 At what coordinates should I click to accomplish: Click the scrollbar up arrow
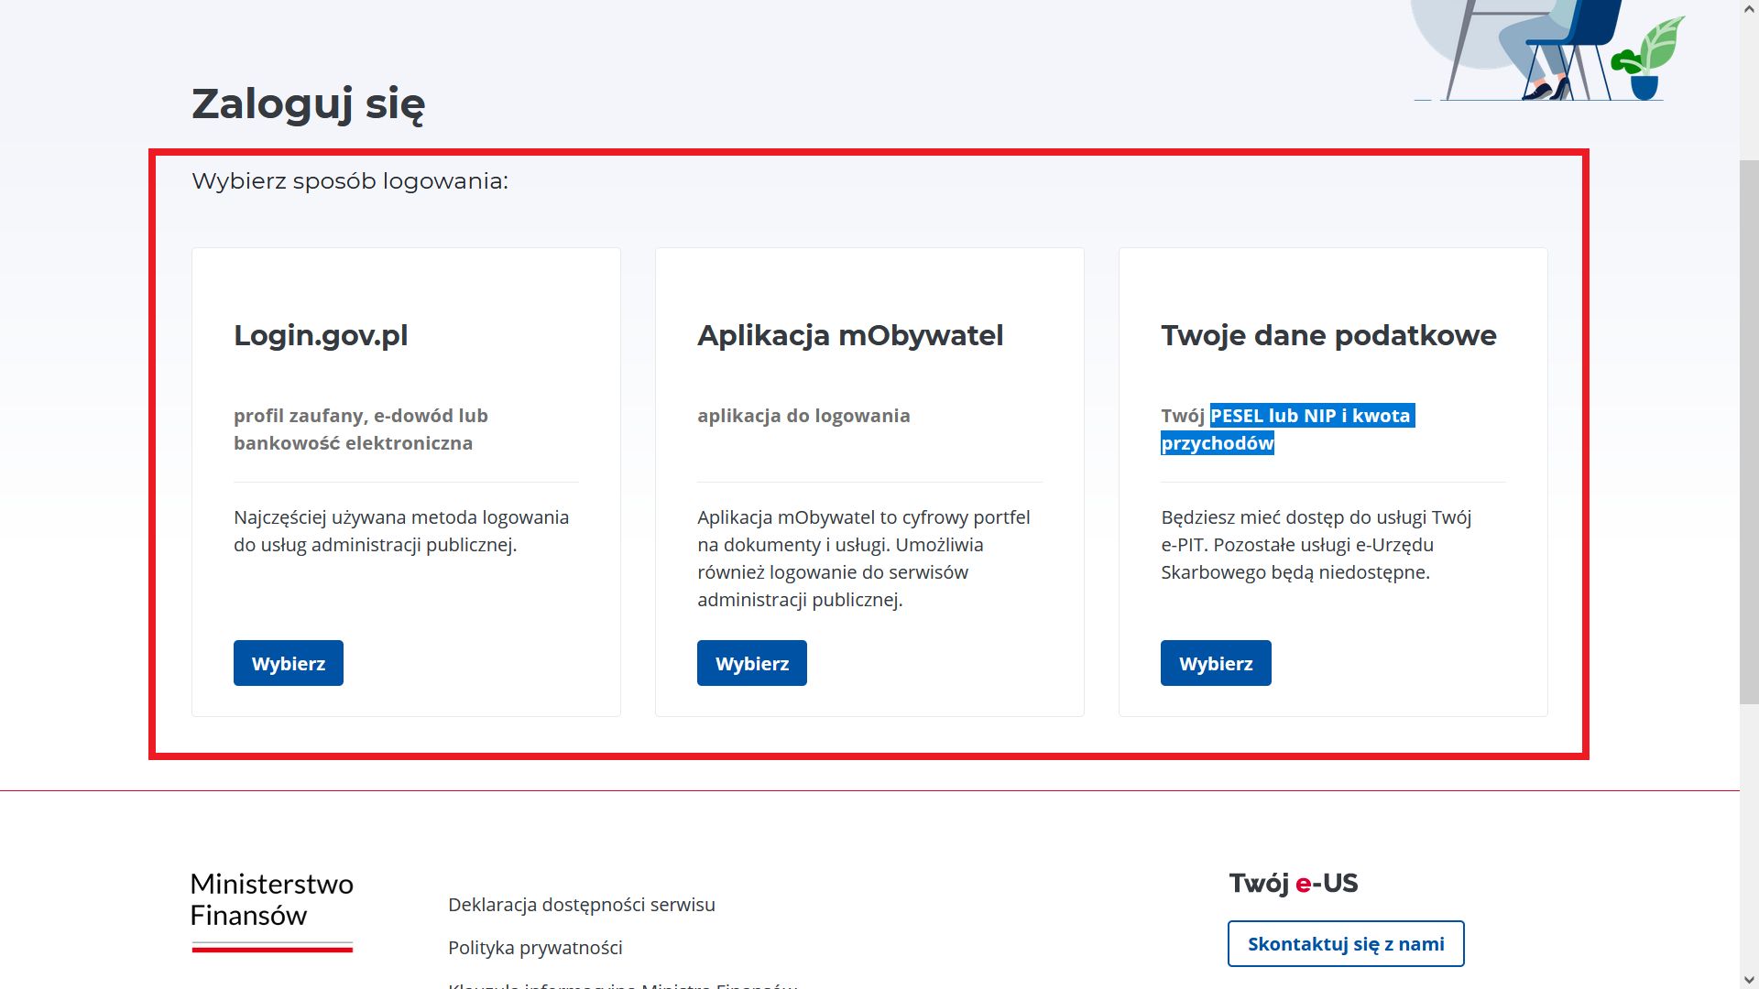click(1751, 7)
